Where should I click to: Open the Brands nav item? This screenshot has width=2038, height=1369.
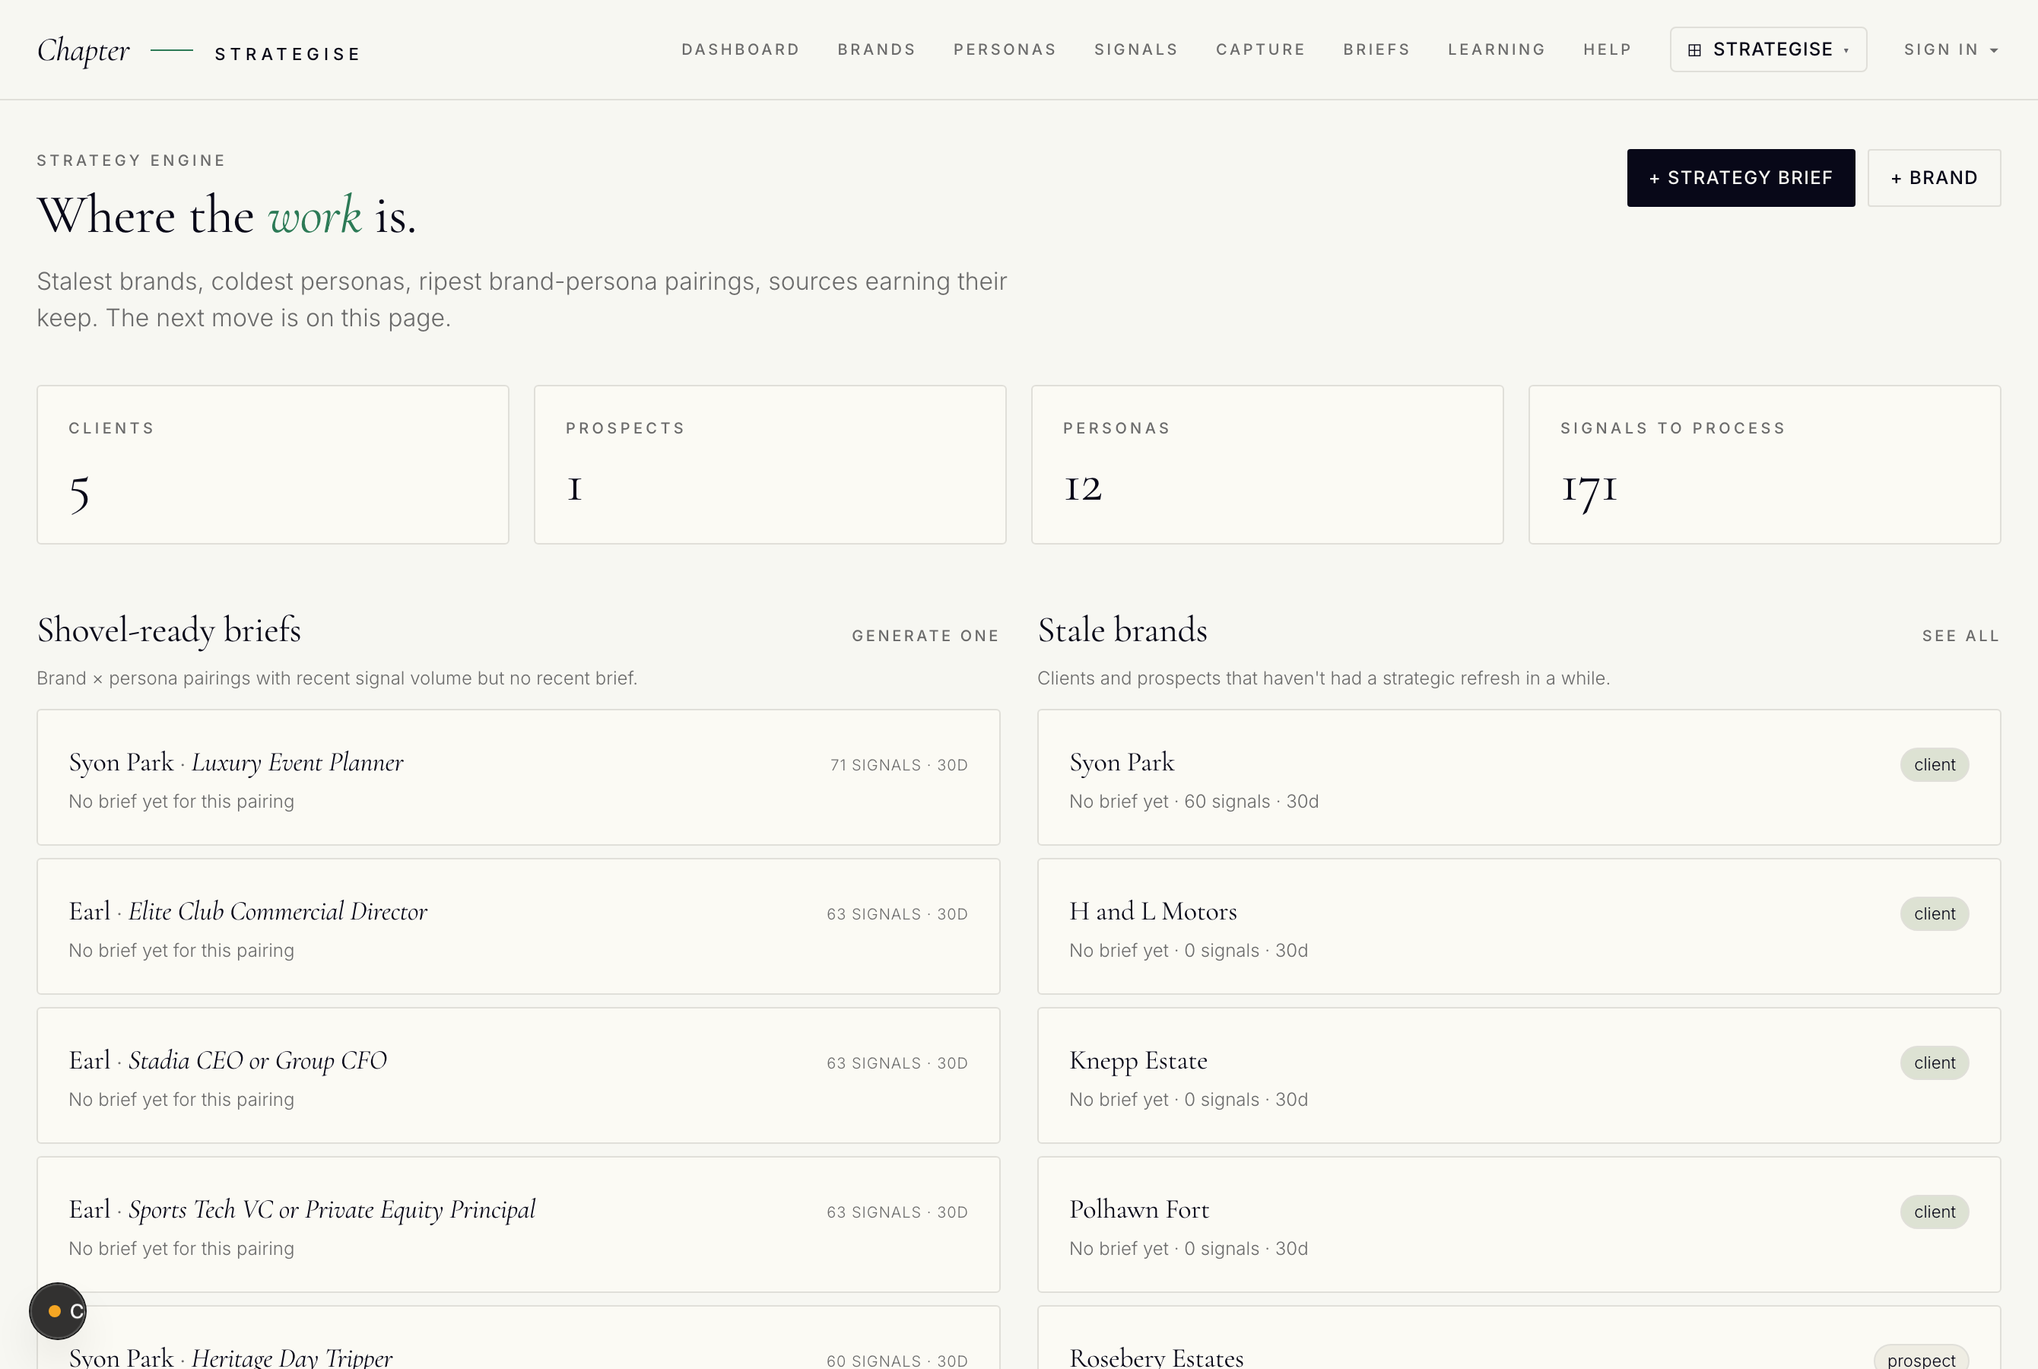point(876,49)
